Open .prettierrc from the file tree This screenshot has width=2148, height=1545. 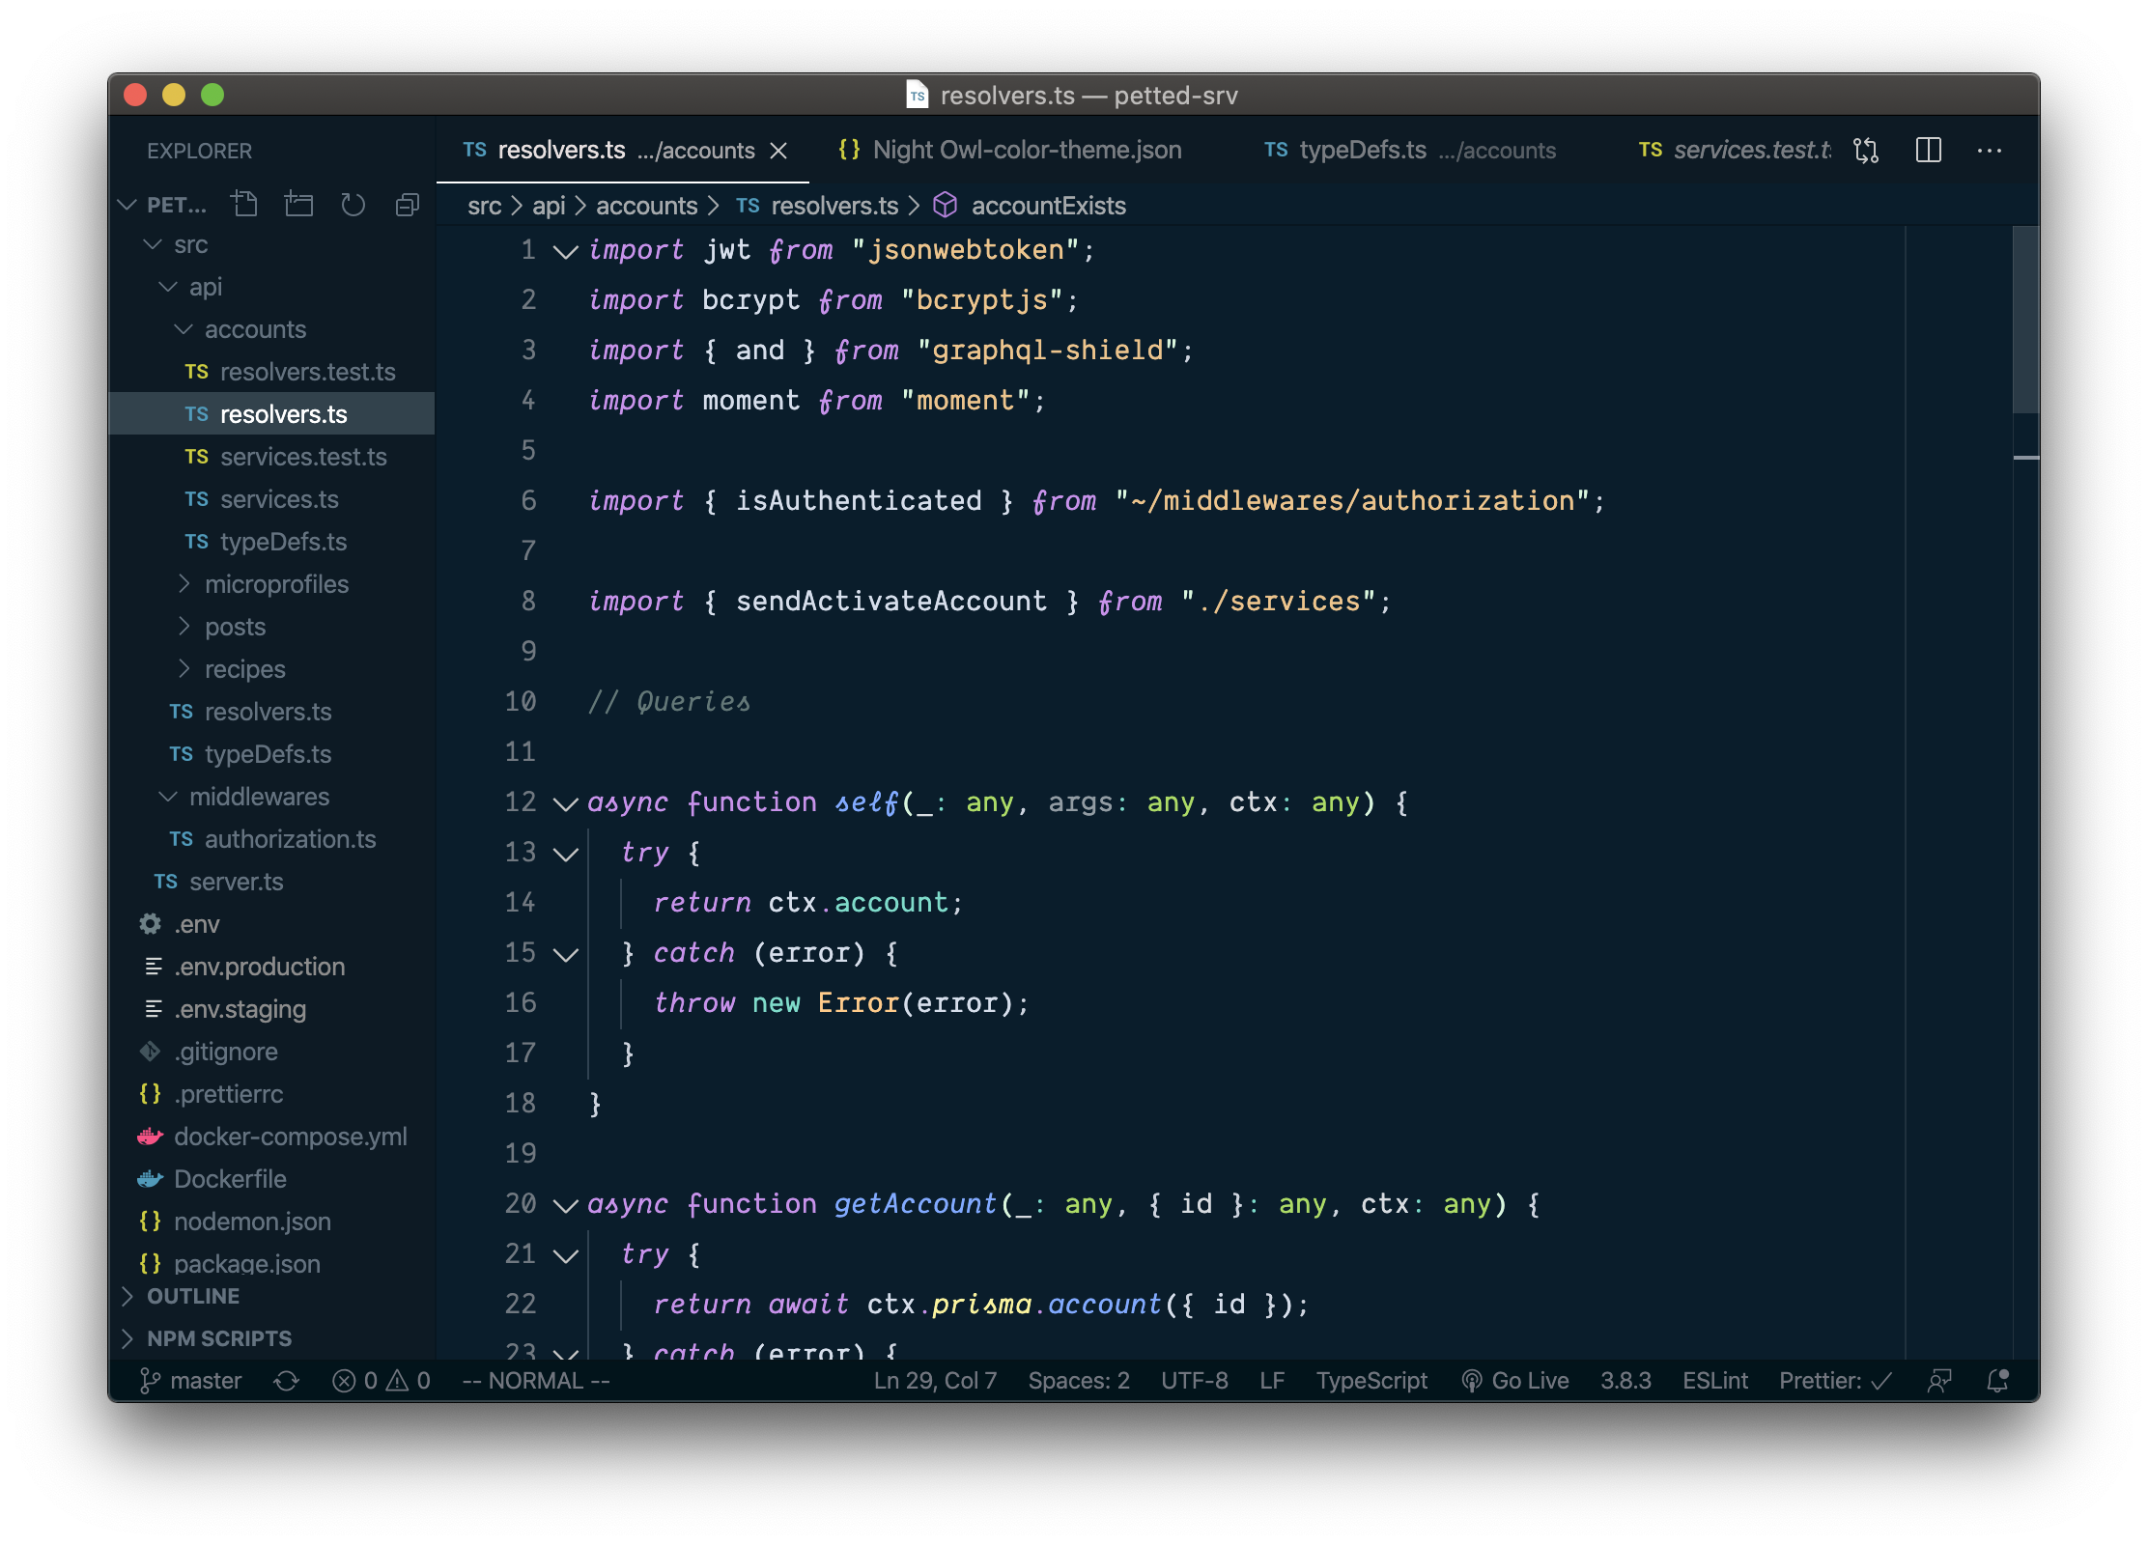click(x=272, y=1094)
